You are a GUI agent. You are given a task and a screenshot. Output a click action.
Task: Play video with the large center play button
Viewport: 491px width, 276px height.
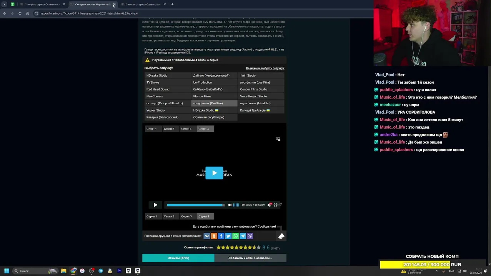pos(214,173)
